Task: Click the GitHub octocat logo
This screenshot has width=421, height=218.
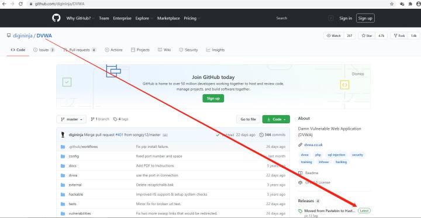Action: [x=56, y=18]
